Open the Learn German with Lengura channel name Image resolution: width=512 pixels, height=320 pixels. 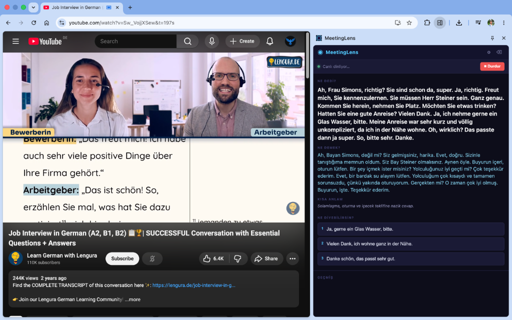click(62, 255)
